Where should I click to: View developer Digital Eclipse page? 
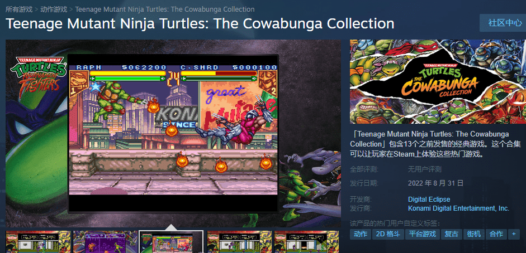click(429, 200)
